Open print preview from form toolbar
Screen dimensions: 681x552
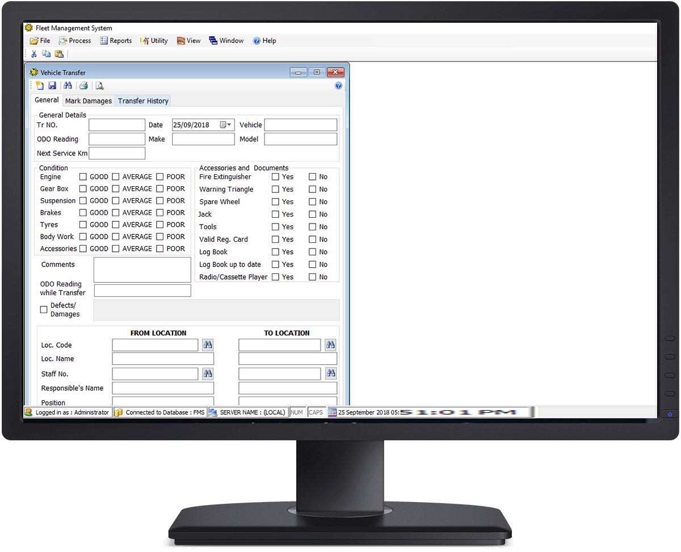(99, 86)
